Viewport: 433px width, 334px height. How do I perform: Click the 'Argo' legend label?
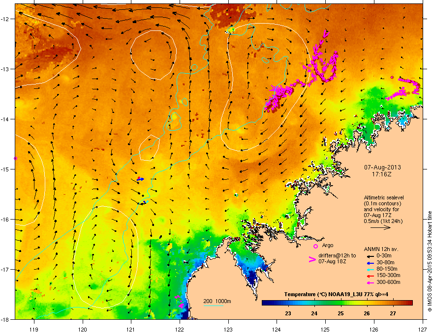(x=328, y=245)
